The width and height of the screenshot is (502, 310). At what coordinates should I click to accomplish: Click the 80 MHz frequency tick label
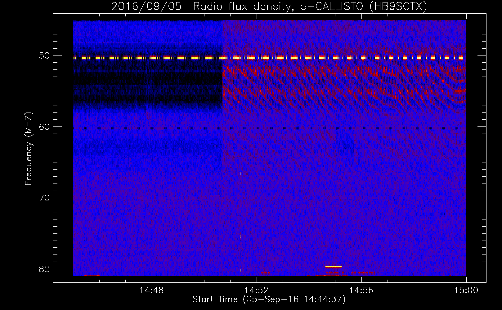pyautogui.click(x=44, y=269)
